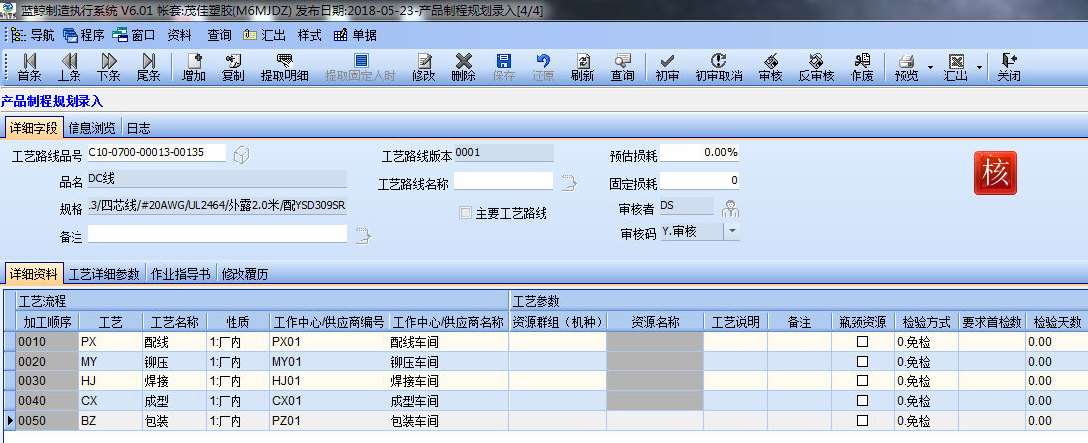
Task: Click the 复制 (Copy) toolbar icon
Action: [x=233, y=68]
